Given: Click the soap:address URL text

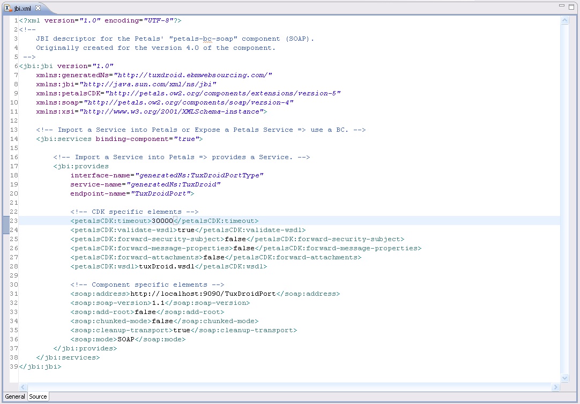Looking at the screenshot, I should point(203,294).
